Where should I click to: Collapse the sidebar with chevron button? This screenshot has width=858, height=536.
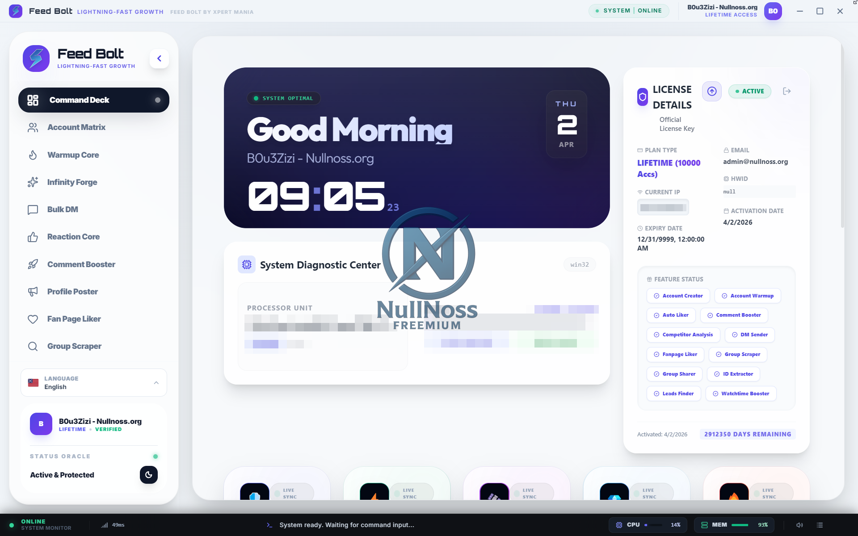click(x=159, y=59)
